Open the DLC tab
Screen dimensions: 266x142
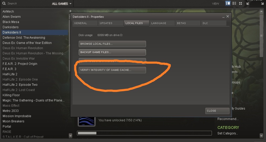213,23
